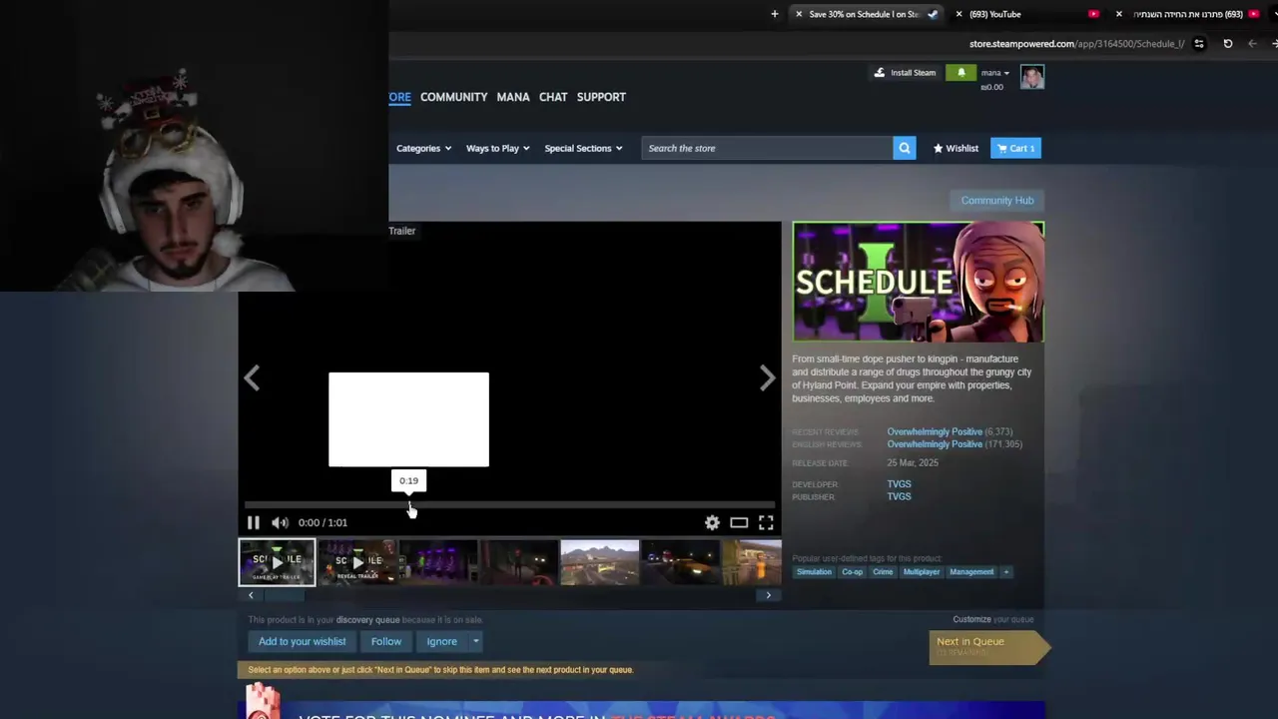Expand the Special Sections dropdown
The height and width of the screenshot is (719, 1278).
(583, 148)
